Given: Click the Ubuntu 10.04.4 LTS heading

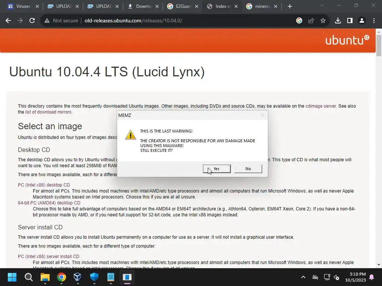Looking at the screenshot, I should pyautogui.click(x=107, y=72).
